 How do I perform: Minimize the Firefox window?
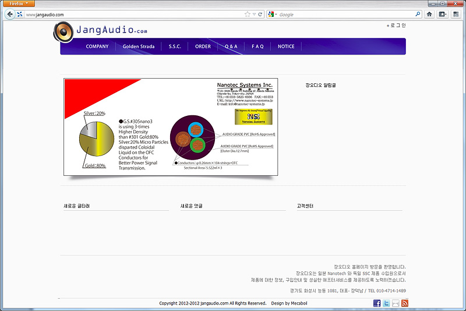[x=433, y=3]
